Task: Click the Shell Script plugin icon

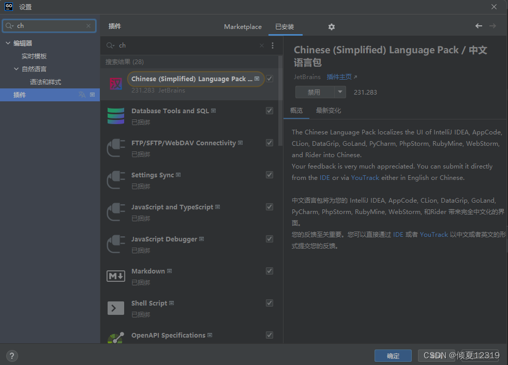Action: coord(116,308)
